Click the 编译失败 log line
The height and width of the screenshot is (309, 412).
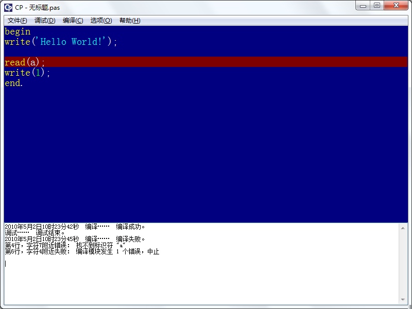tap(75, 239)
